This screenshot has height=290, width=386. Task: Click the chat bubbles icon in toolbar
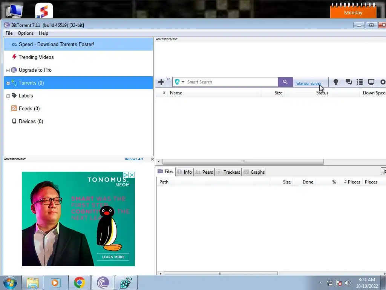[348, 82]
